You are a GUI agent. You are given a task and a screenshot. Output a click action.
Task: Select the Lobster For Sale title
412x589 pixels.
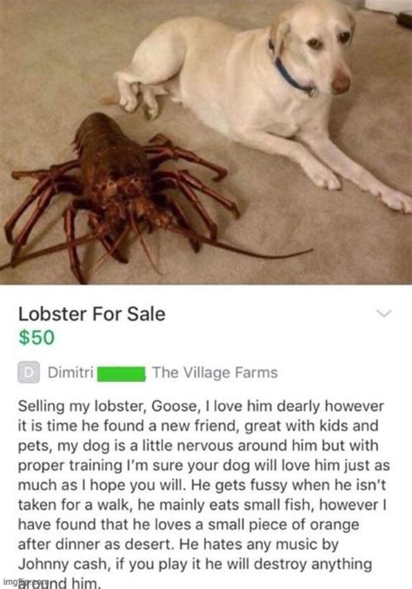(92, 314)
